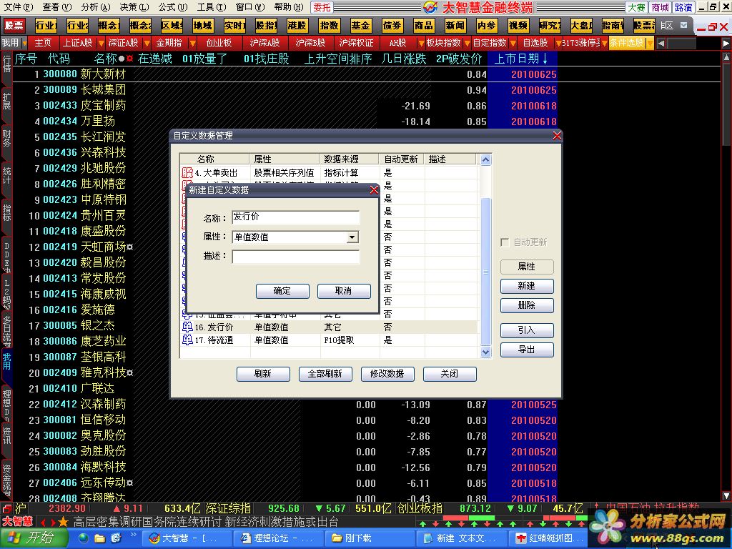Click the empty 描述 input field
The height and width of the screenshot is (549, 732).
pos(295,257)
